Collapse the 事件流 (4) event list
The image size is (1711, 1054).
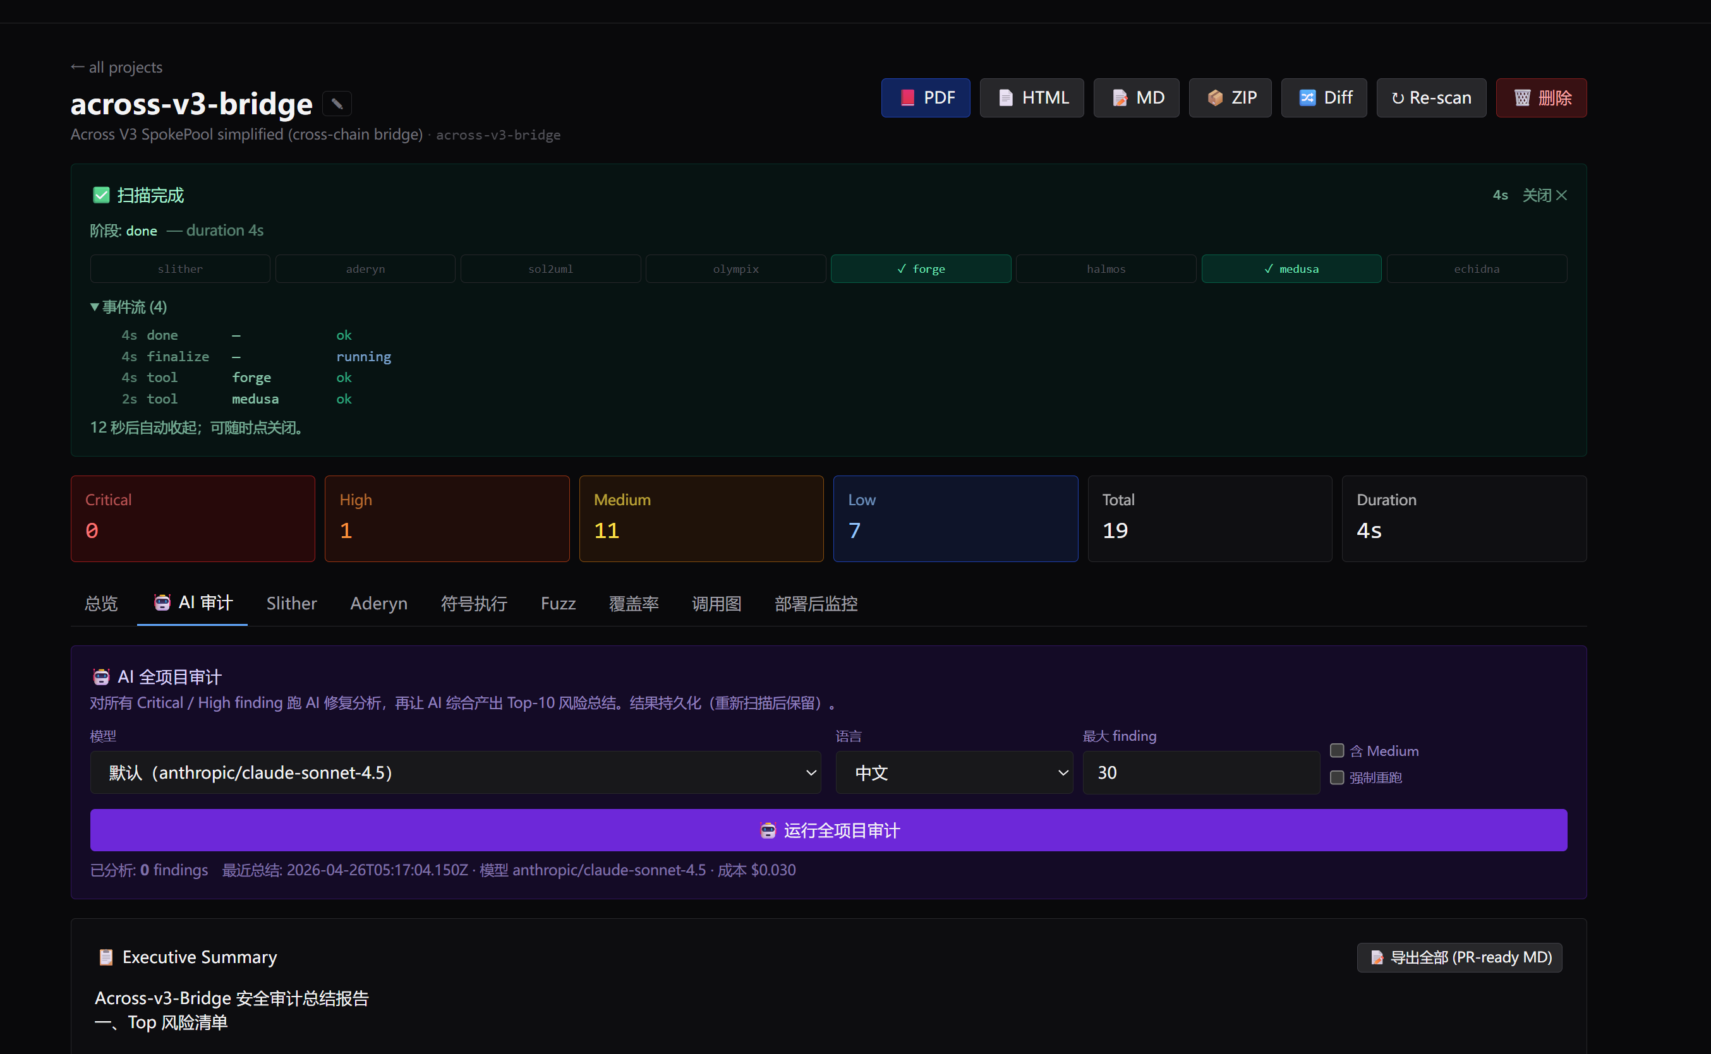coord(129,307)
